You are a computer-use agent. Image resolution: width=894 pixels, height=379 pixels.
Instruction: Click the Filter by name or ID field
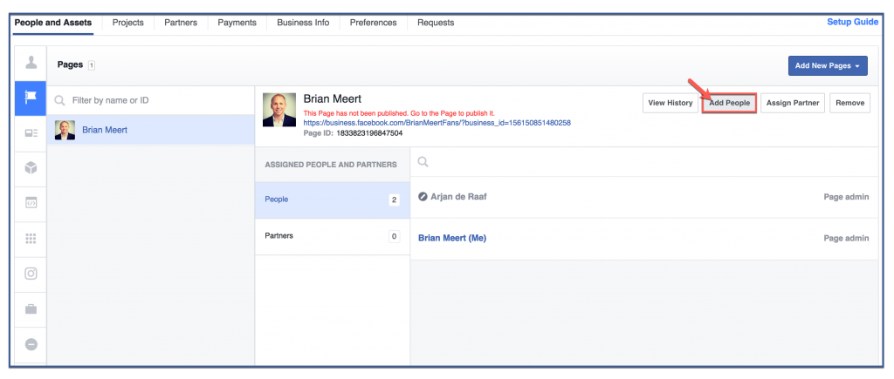150,100
